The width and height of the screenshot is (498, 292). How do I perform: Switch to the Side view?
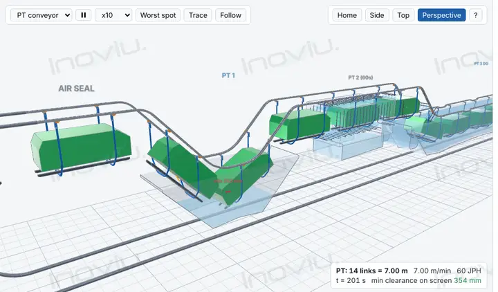(377, 15)
